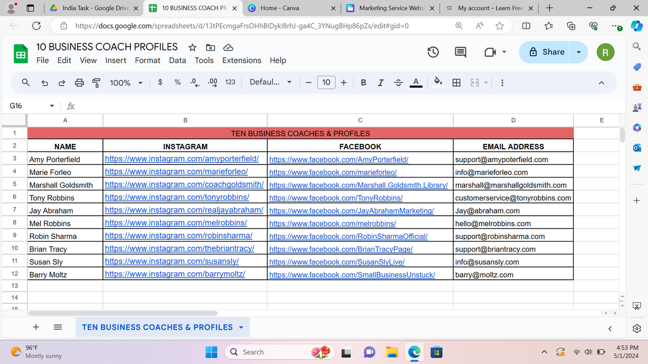648x364 pixels.
Task: Click the browser address bar URL
Action: (242, 26)
